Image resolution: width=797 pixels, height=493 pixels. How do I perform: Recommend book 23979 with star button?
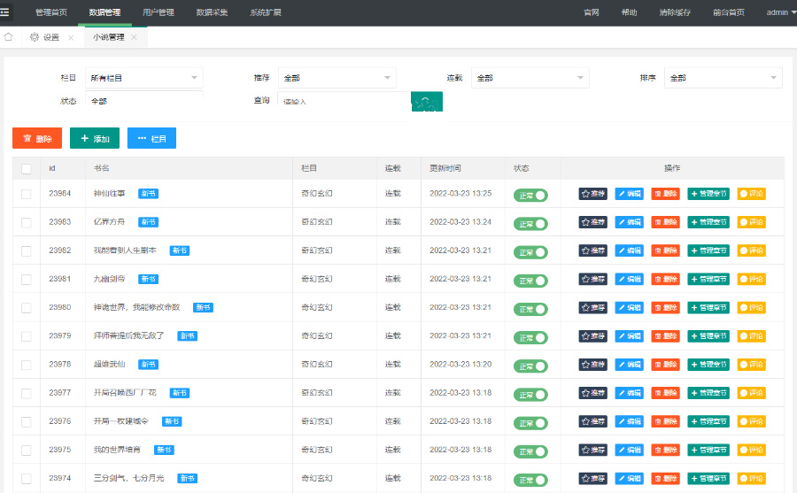click(592, 336)
